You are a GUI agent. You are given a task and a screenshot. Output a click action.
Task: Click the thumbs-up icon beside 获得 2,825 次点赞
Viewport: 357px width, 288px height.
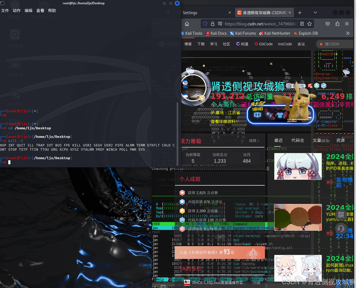(182, 193)
